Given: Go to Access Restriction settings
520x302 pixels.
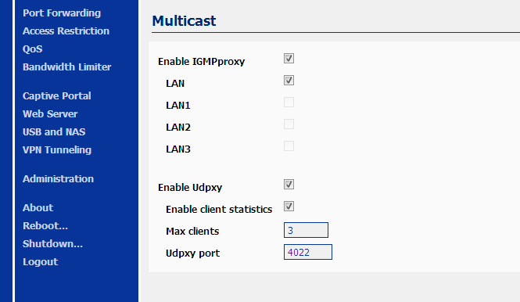Looking at the screenshot, I should (x=66, y=31).
